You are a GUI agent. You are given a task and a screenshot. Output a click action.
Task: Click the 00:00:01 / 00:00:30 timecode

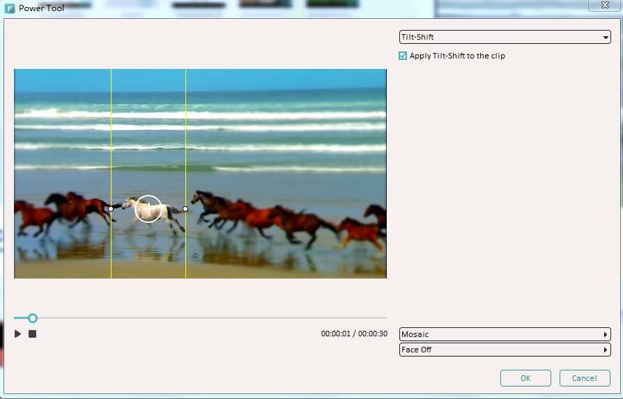355,334
